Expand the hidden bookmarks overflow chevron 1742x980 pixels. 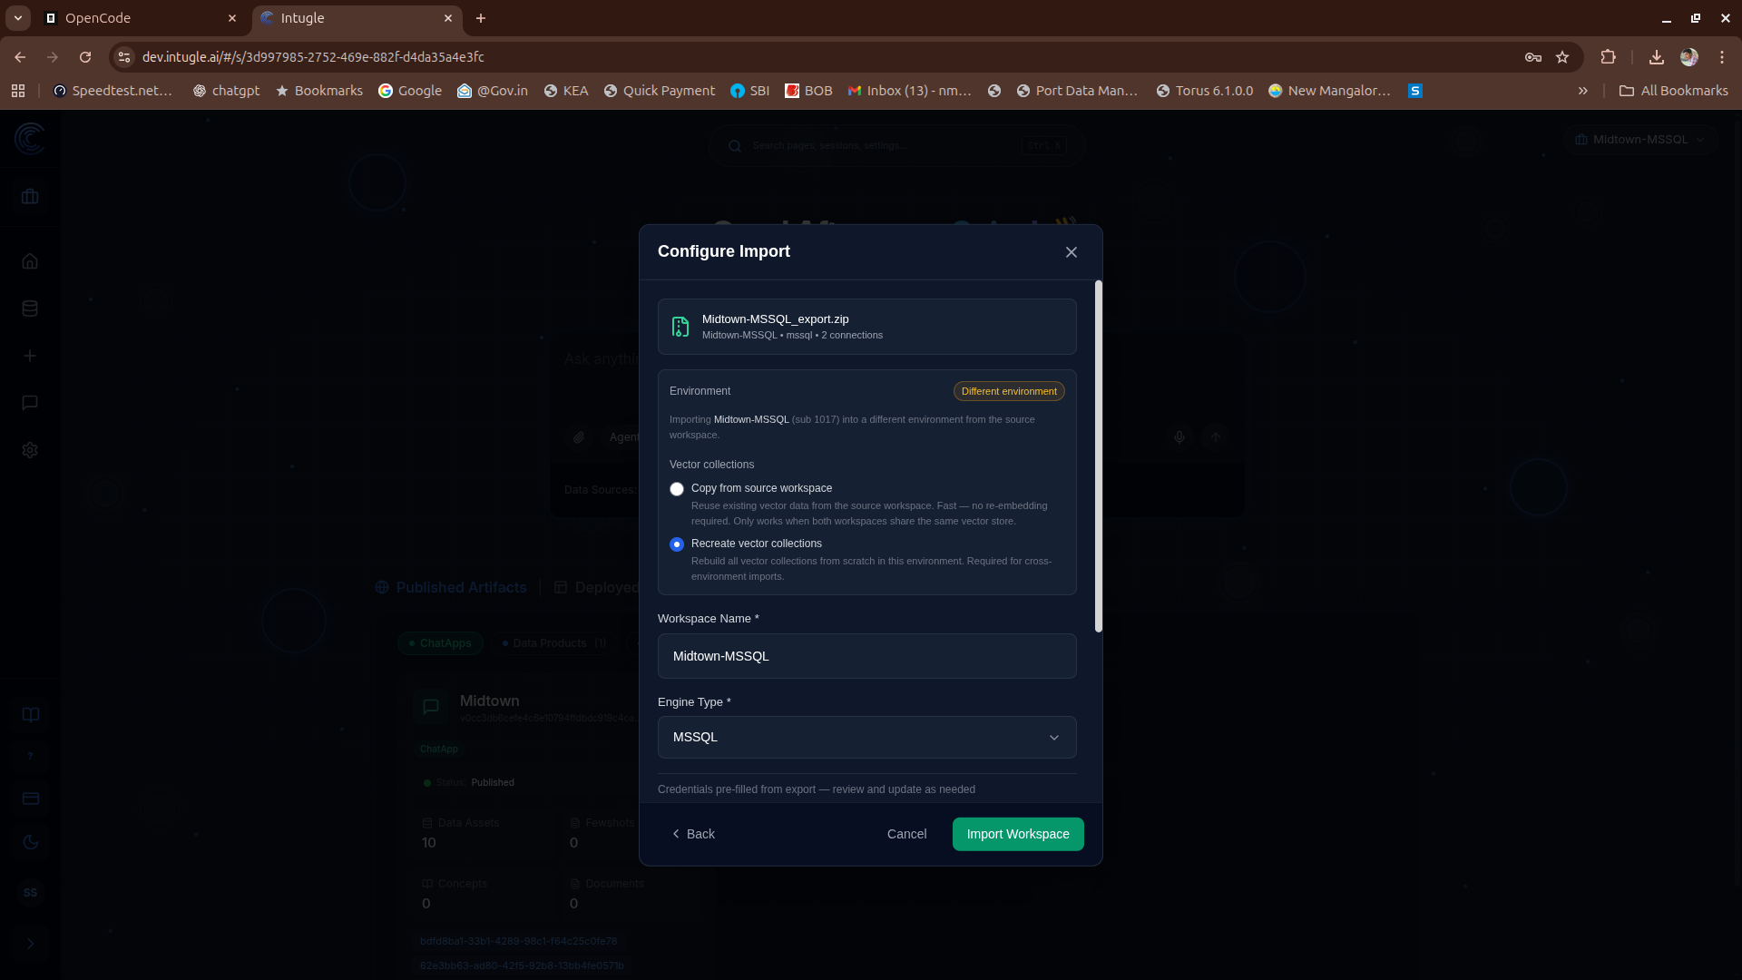pos(1583,91)
